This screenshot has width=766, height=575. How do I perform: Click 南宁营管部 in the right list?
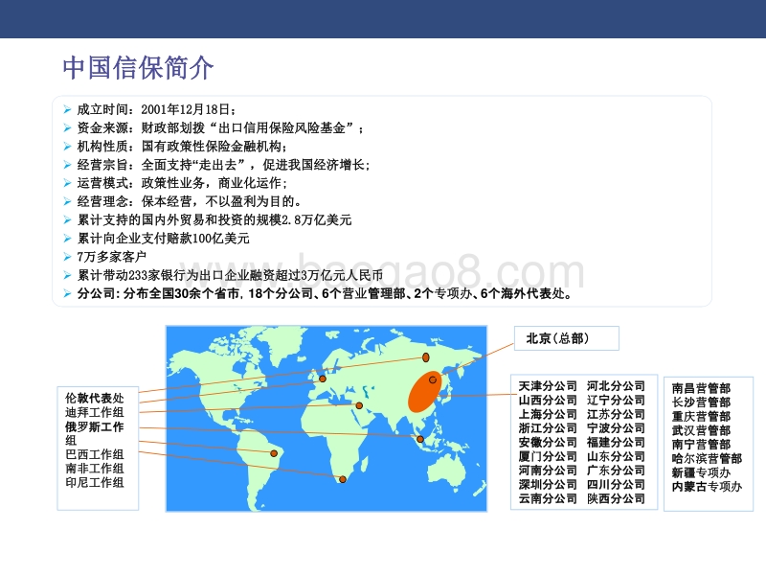[x=701, y=445]
